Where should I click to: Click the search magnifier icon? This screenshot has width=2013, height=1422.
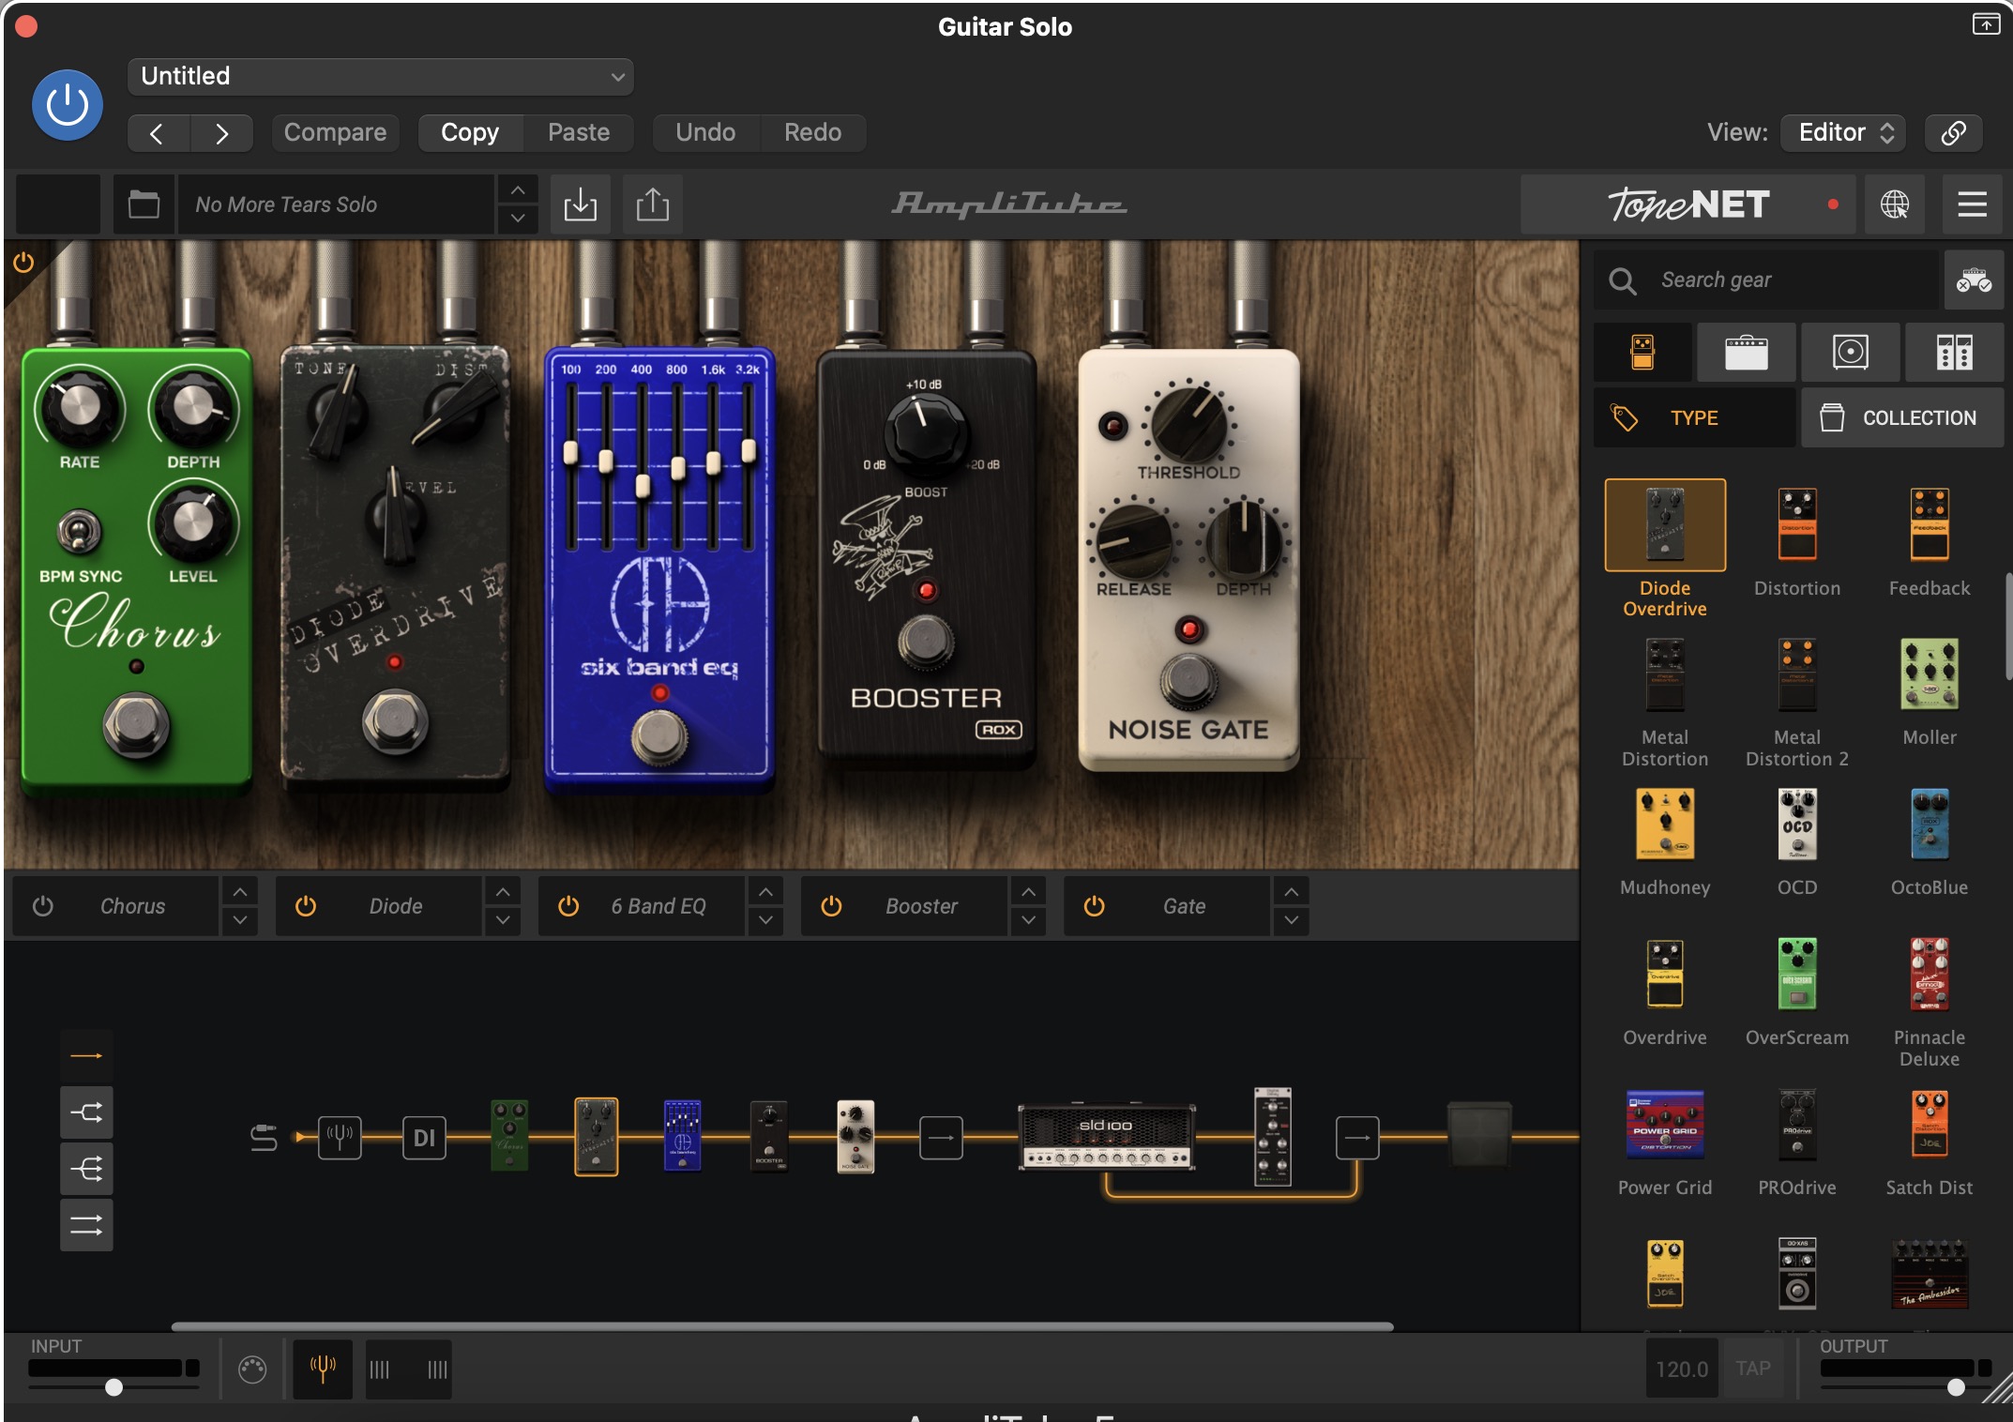(x=1622, y=280)
